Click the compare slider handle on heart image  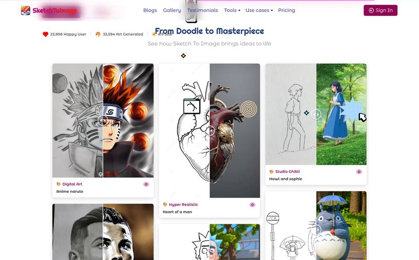coord(210,131)
